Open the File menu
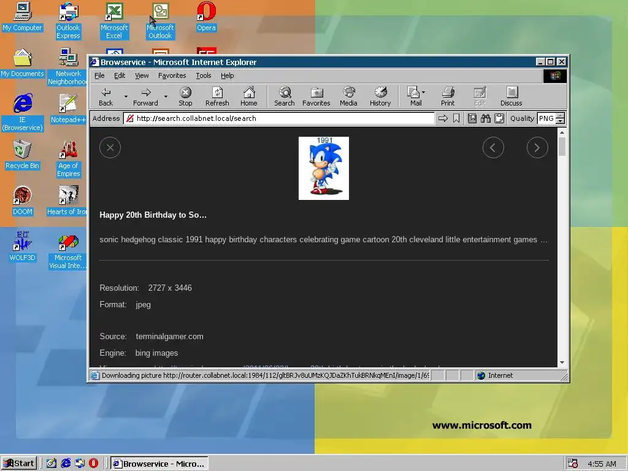This screenshot has width=628, height=471. pyautogui.click(x=99, y=75)
